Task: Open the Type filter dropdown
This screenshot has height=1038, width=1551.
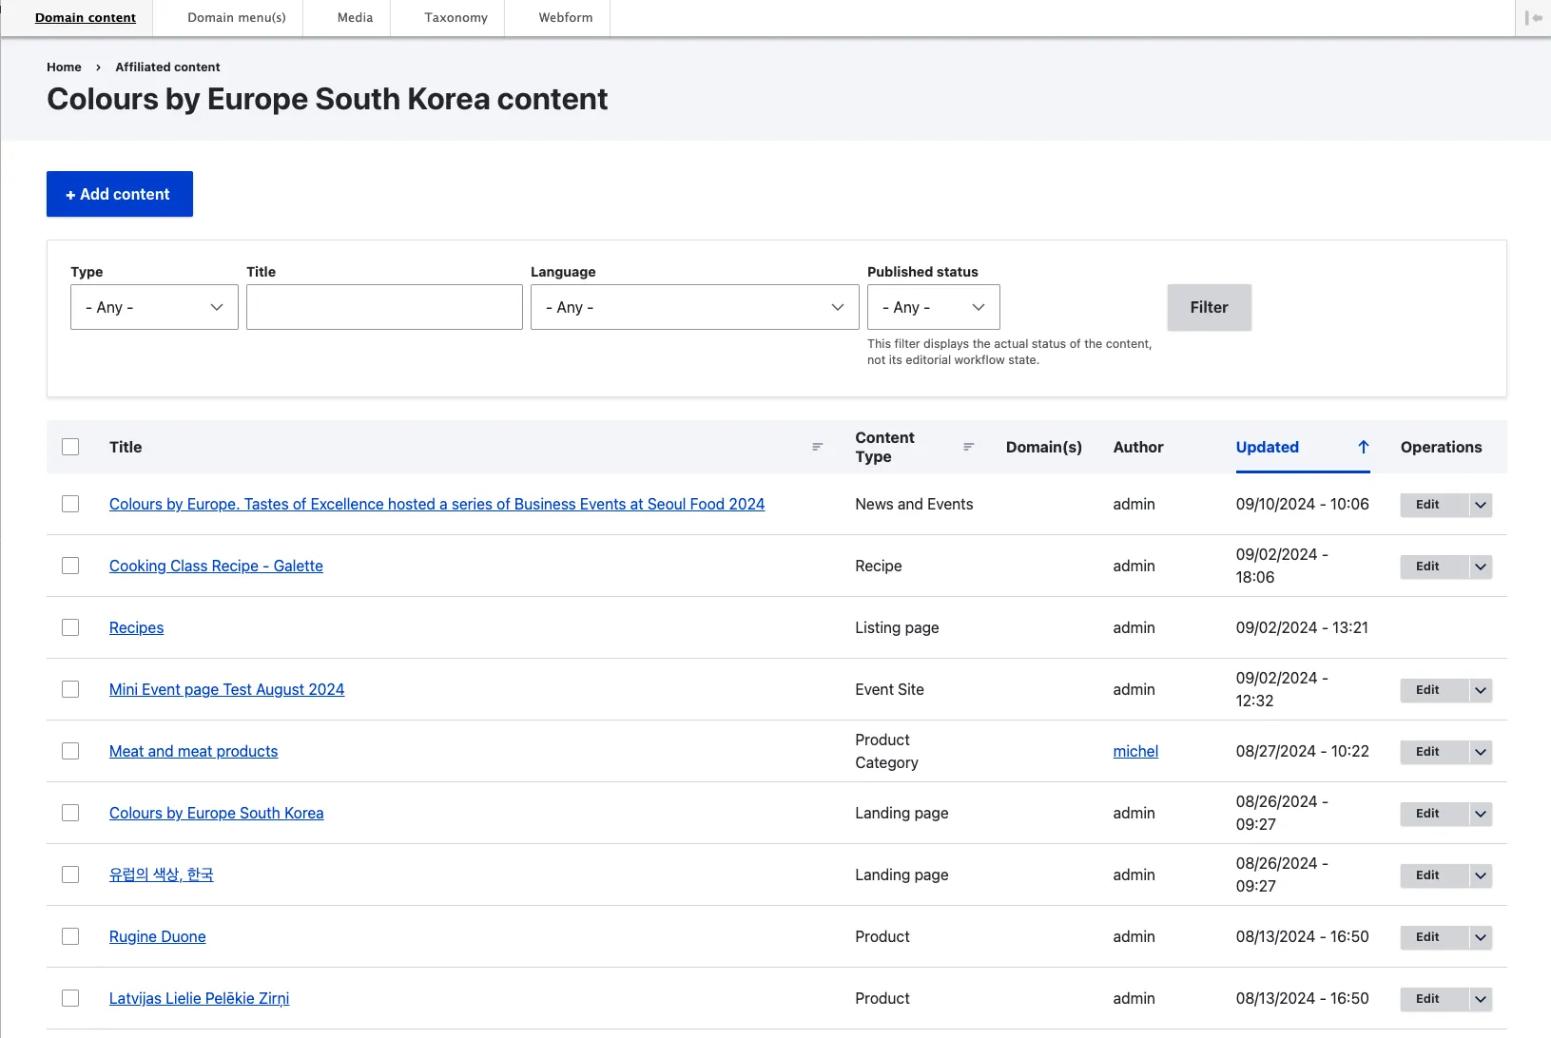Action: point(154,307)
